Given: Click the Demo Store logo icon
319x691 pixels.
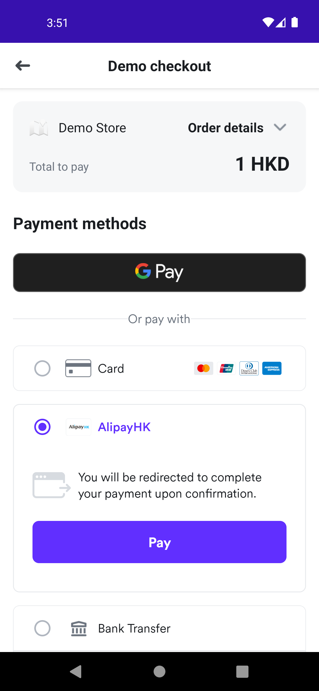Looking at the screenshot, I should (x=39, y=128).
